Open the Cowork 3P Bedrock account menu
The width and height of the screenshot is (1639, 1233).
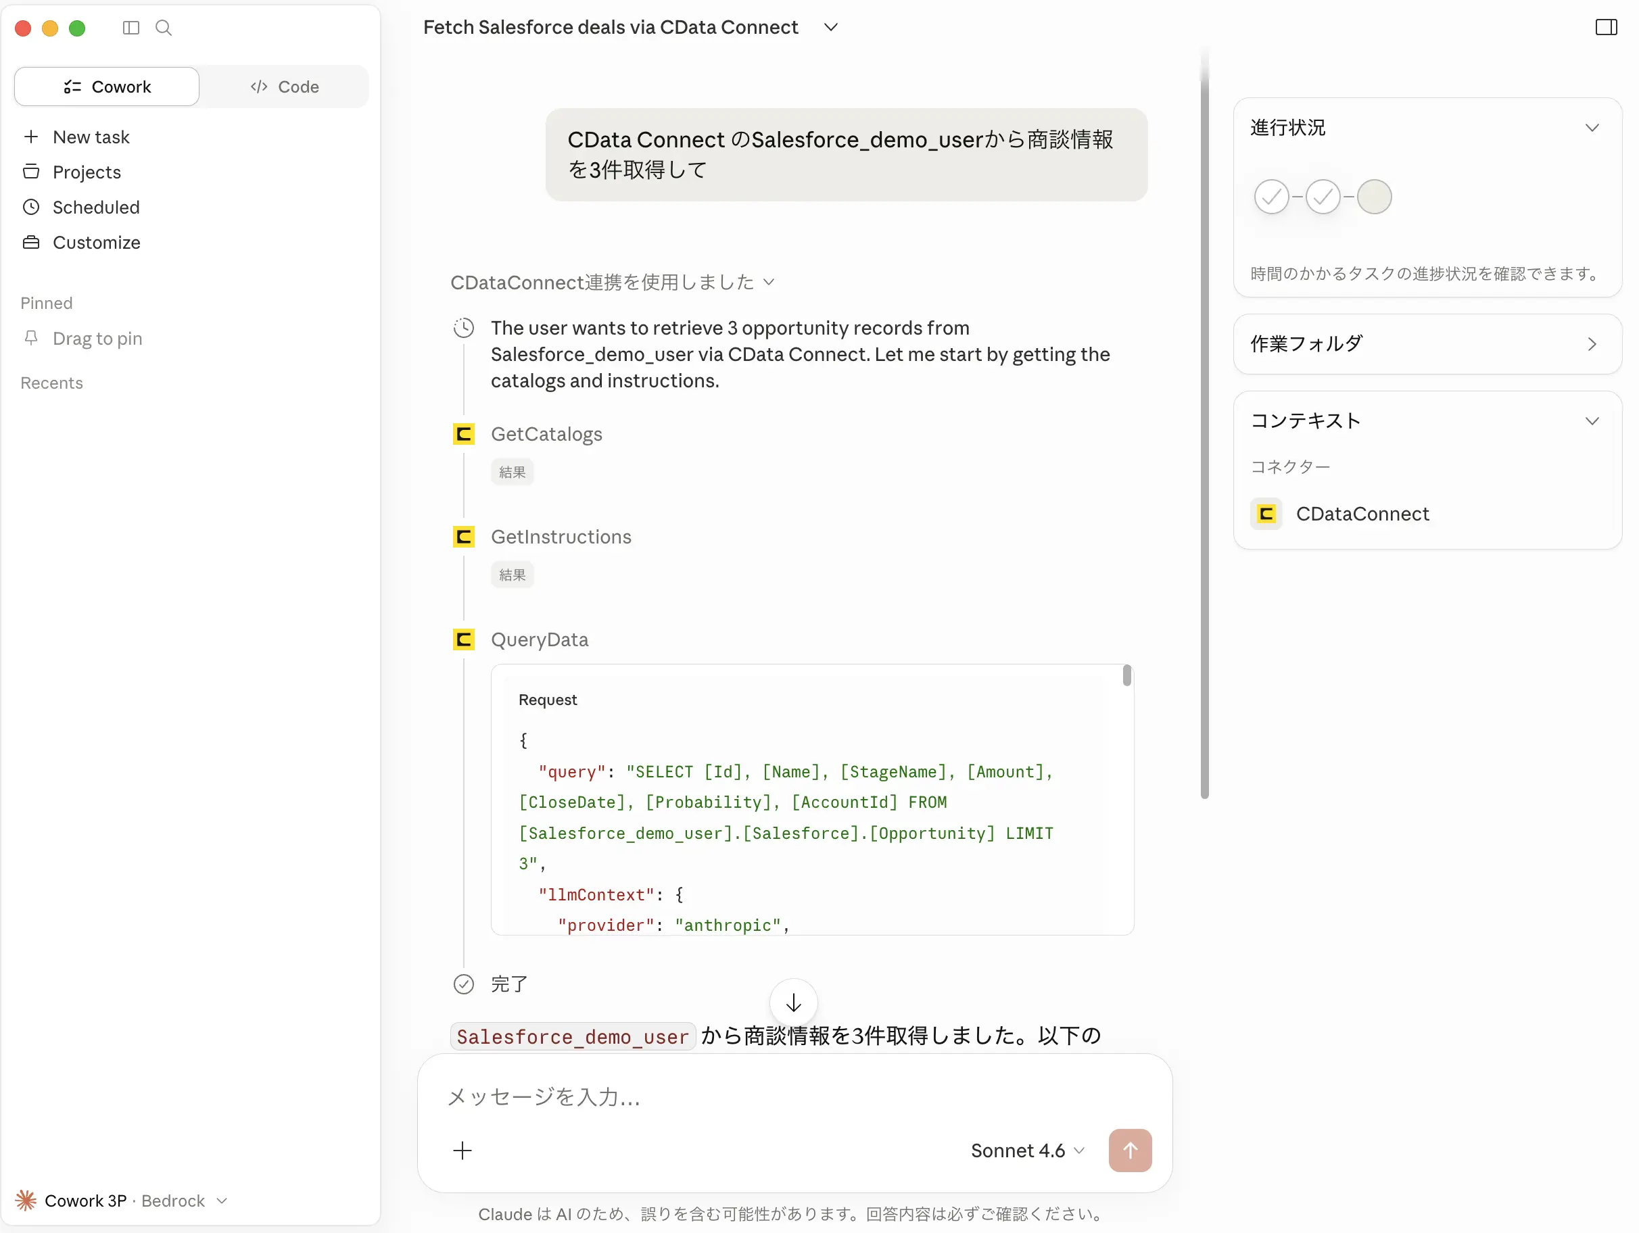122,1201
